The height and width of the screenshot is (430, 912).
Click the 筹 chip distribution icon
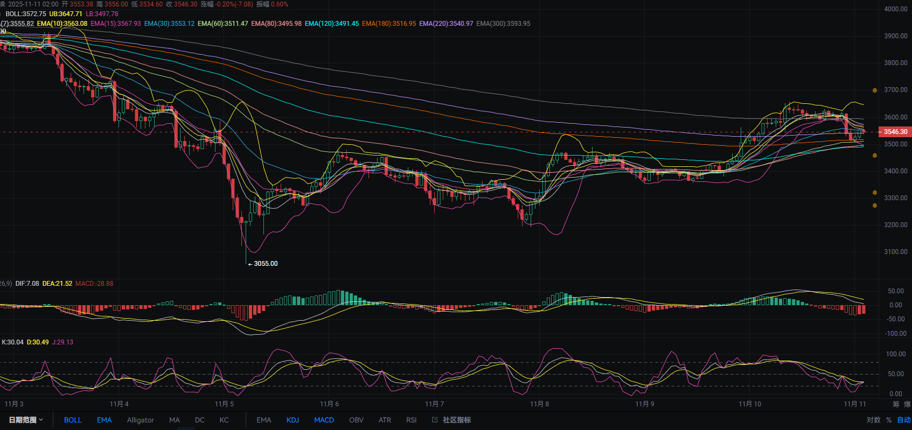[896, 404]
